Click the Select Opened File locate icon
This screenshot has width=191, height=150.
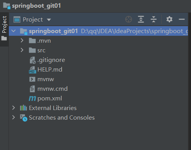click(129, 19)
